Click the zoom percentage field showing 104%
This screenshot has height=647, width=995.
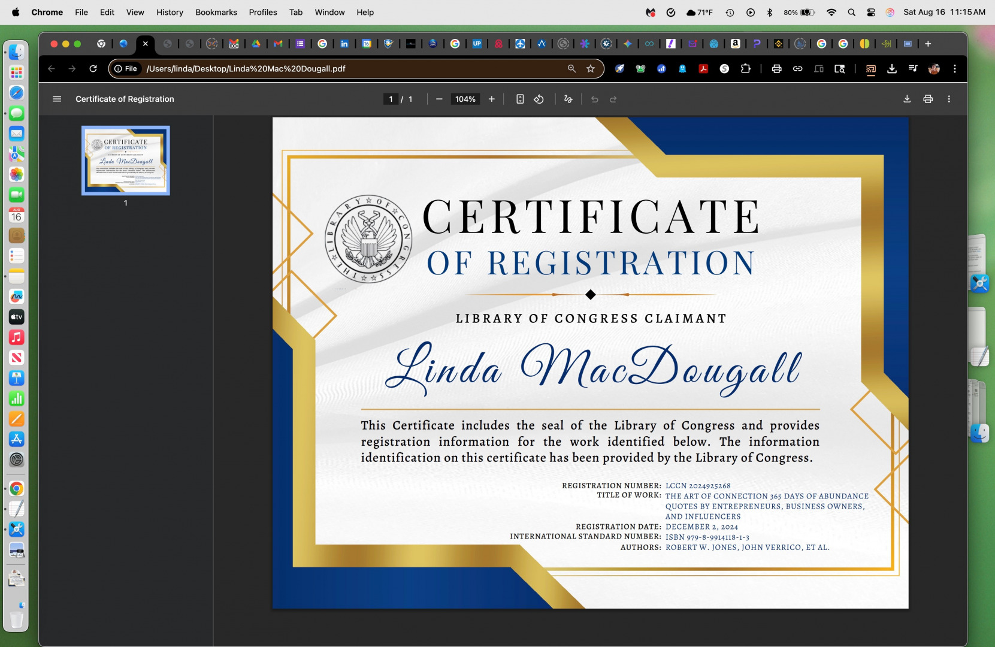click(x=465, y=99)
